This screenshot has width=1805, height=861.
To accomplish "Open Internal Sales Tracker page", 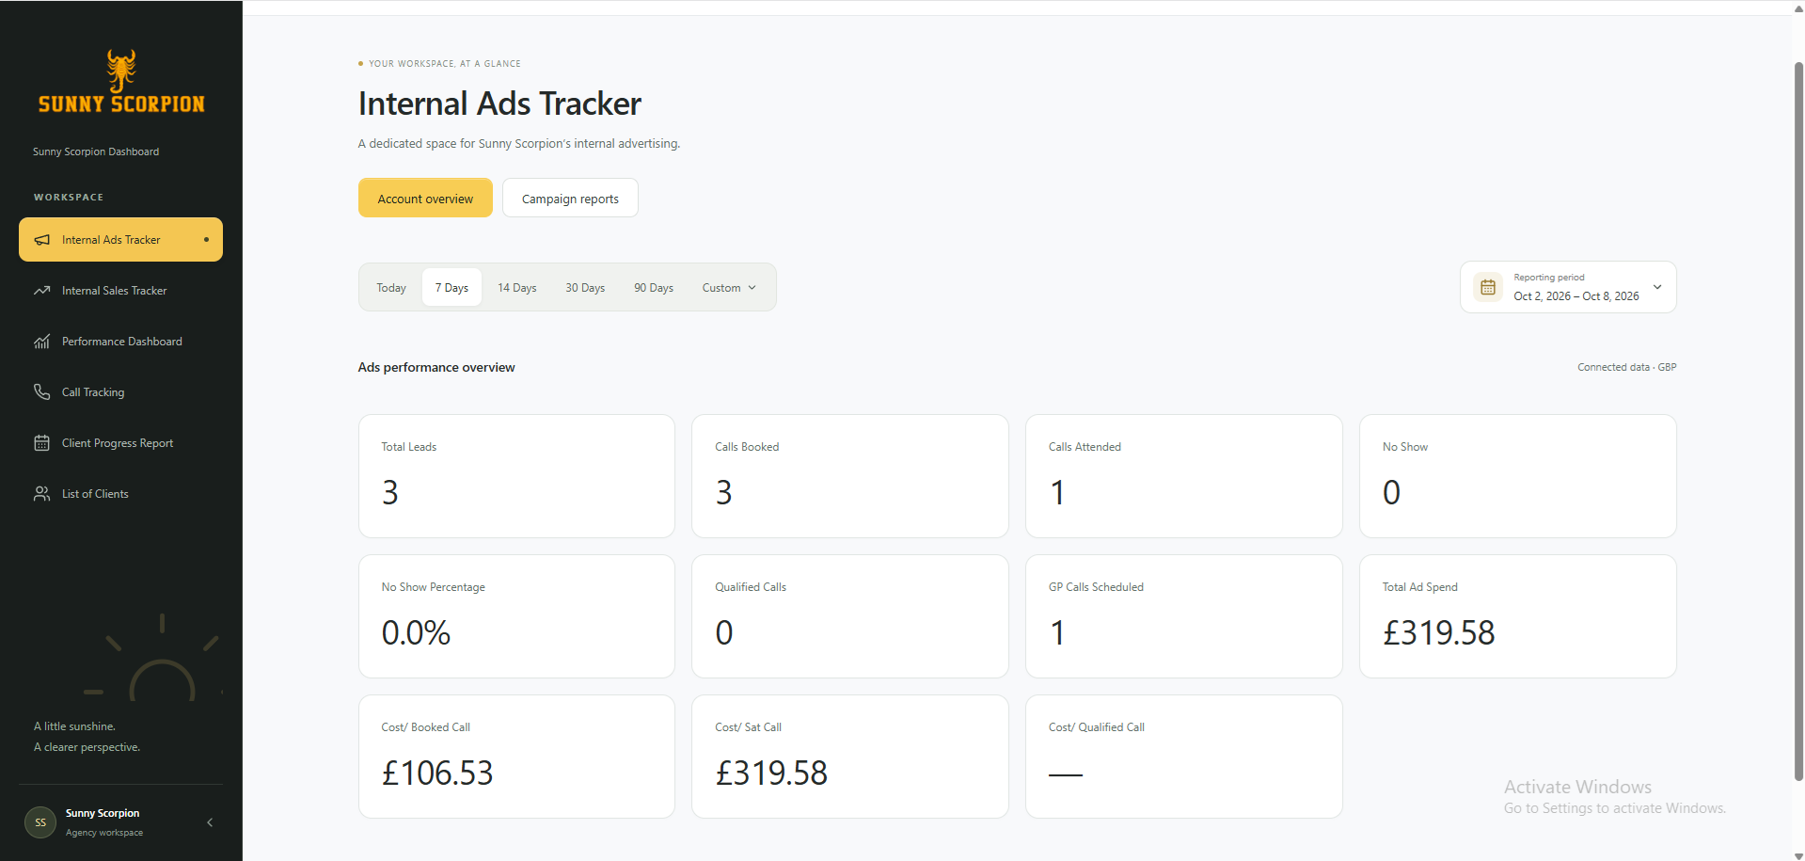I will click(120, 291).
